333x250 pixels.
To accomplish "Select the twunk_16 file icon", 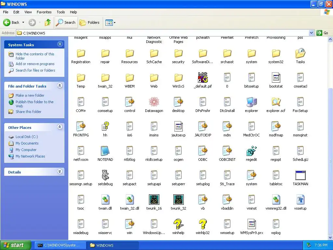I will pos(154,200).
